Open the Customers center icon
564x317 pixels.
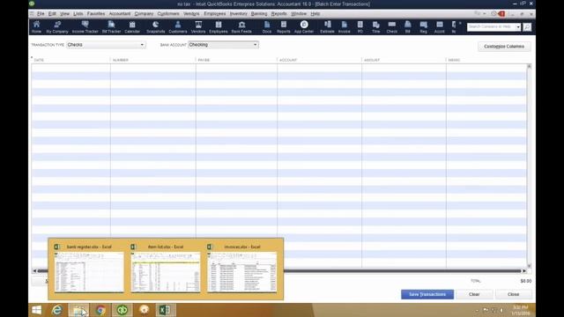(x=178, y=27)
